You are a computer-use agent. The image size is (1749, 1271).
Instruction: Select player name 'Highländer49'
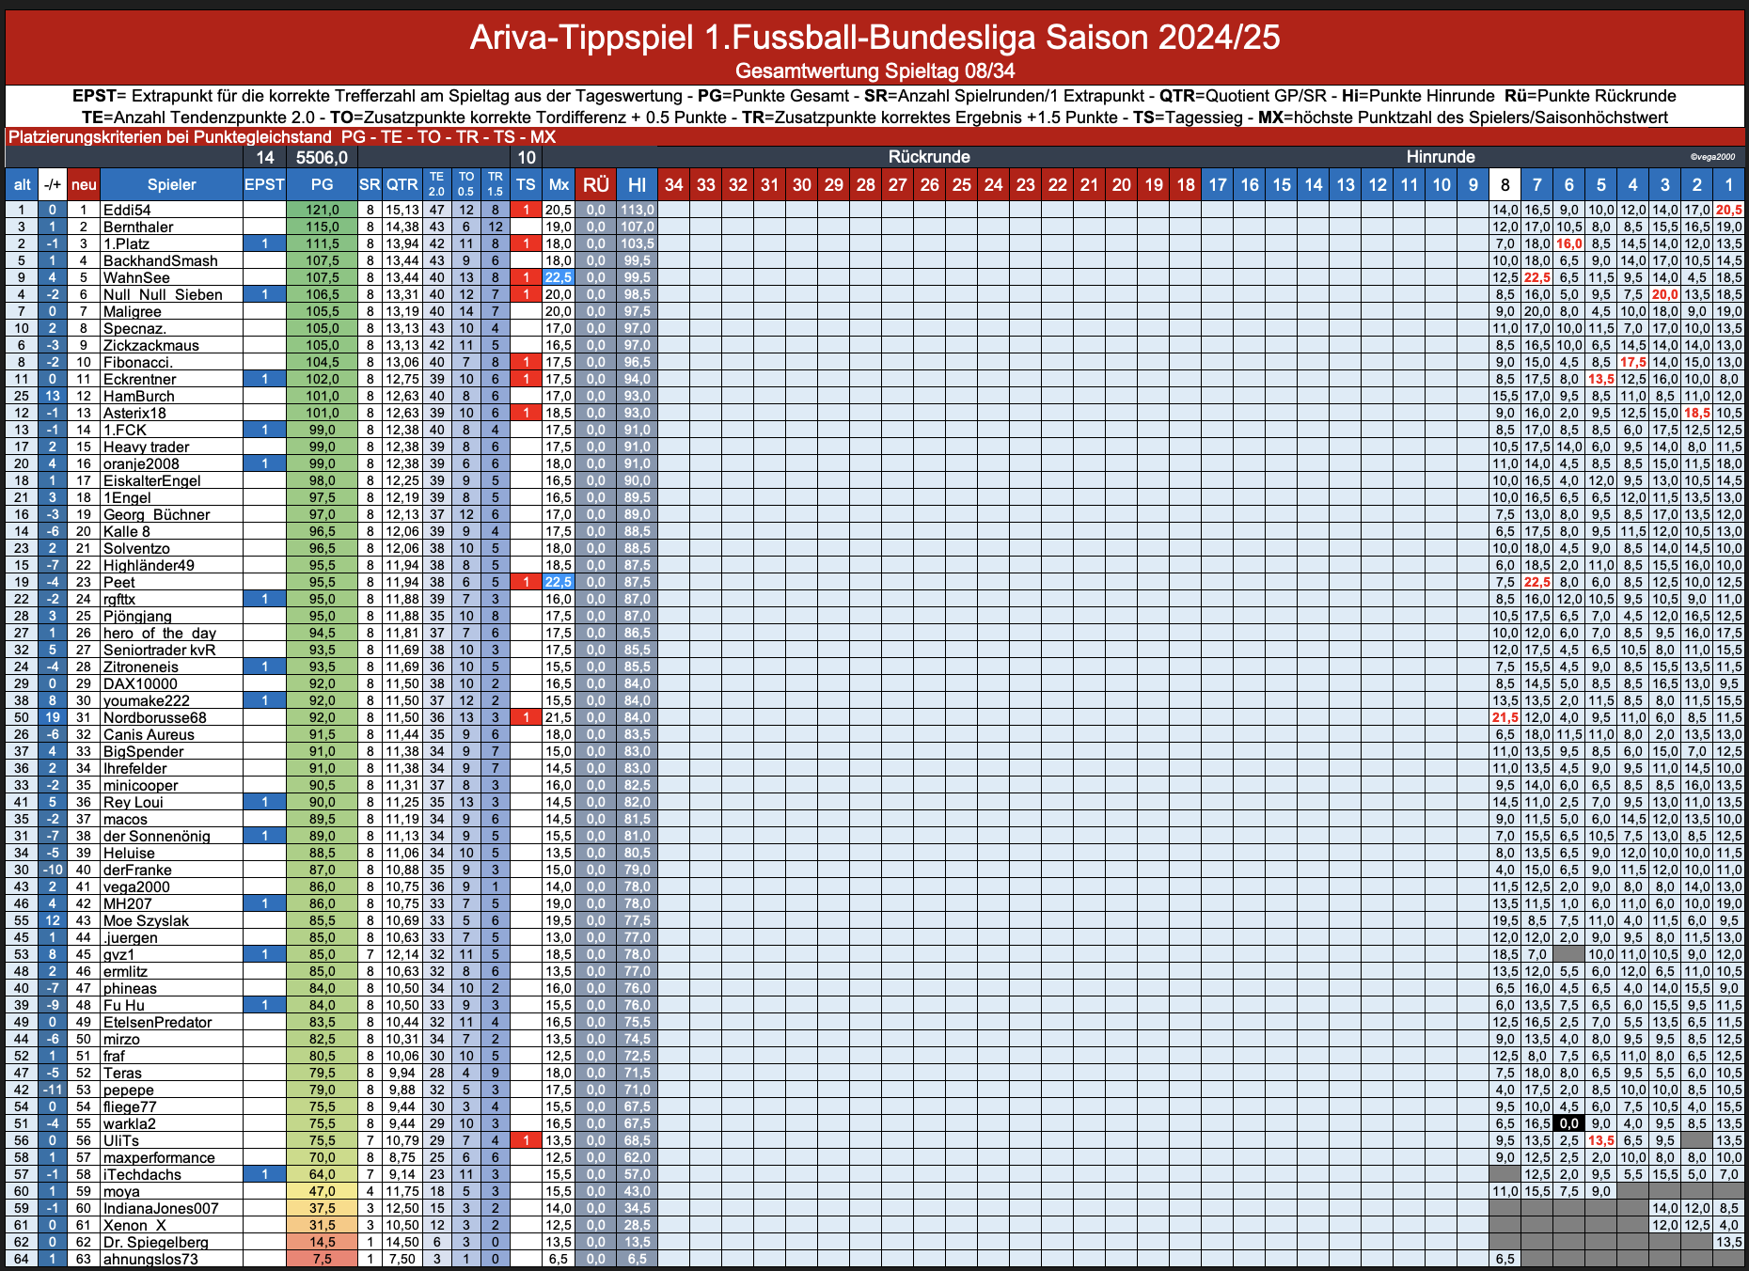click(x=149, y=565)
